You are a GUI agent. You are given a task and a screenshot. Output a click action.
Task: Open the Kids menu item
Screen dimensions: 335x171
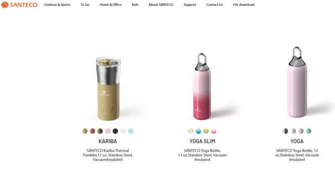pyautogui.click(x=135, y=5)
